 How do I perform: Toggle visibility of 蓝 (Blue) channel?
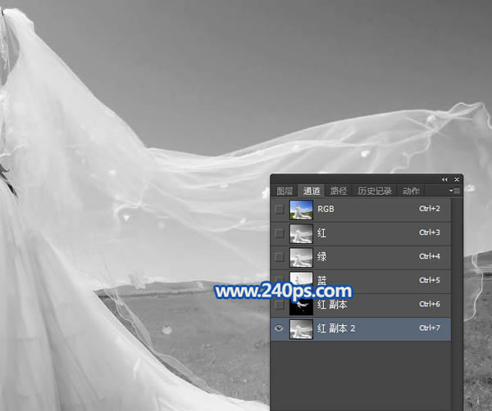point(279,279)
